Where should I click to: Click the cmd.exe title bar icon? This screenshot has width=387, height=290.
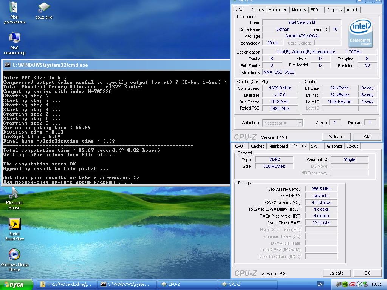coord(8,65)
